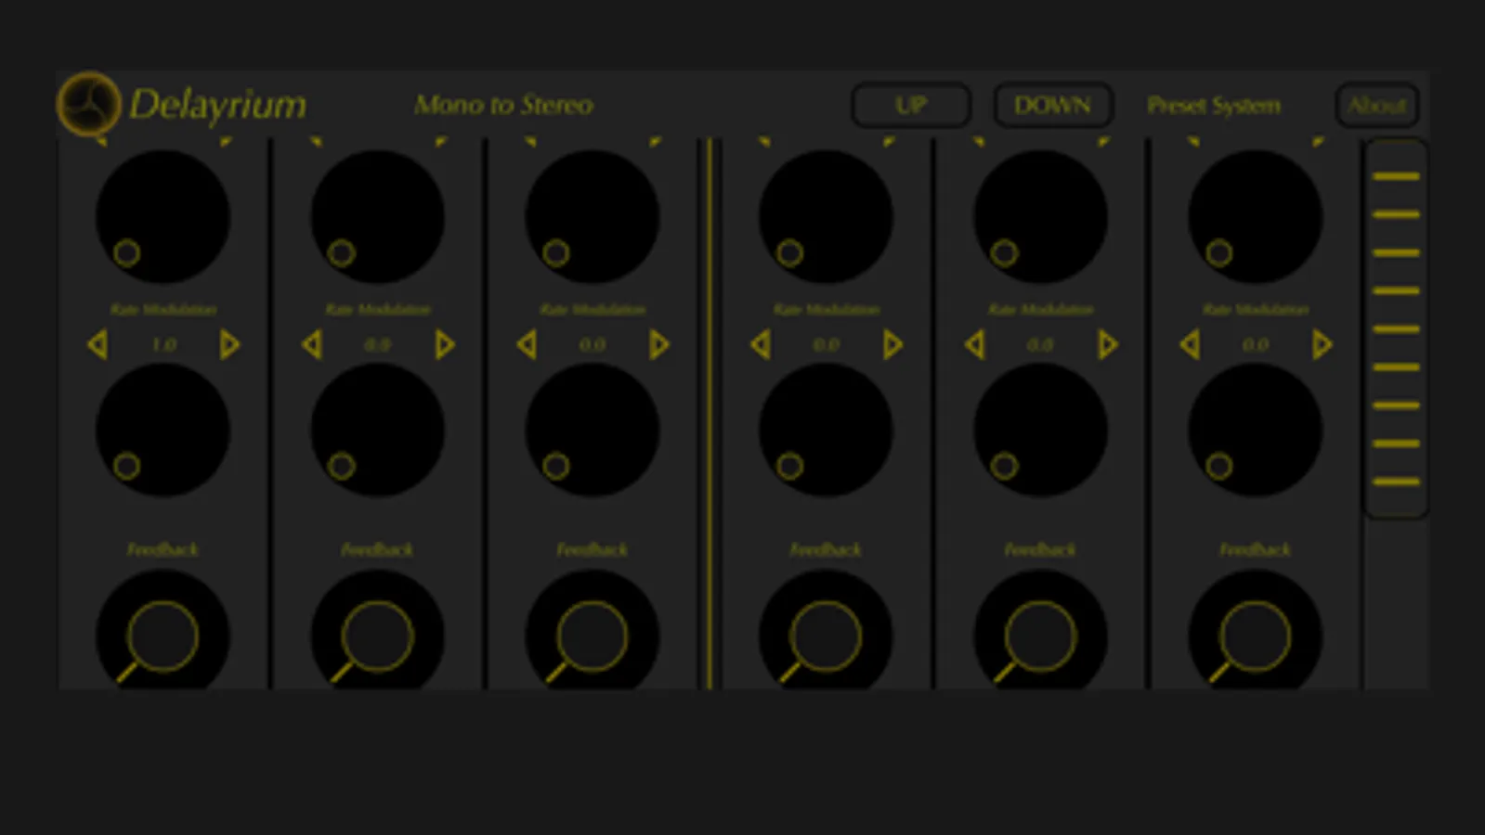Select the fifth preset slot line
Screen dimensions: 1485x835
1396,328
